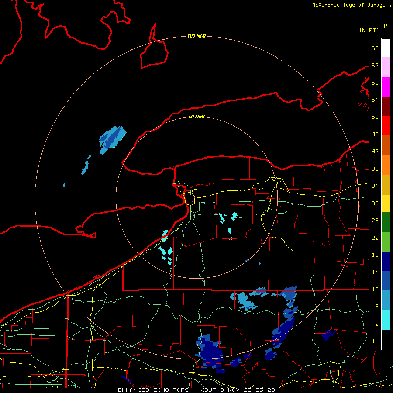Click the 26 value on the legend
The width and height of the screenshot is (393, 393).
[375, 221]
